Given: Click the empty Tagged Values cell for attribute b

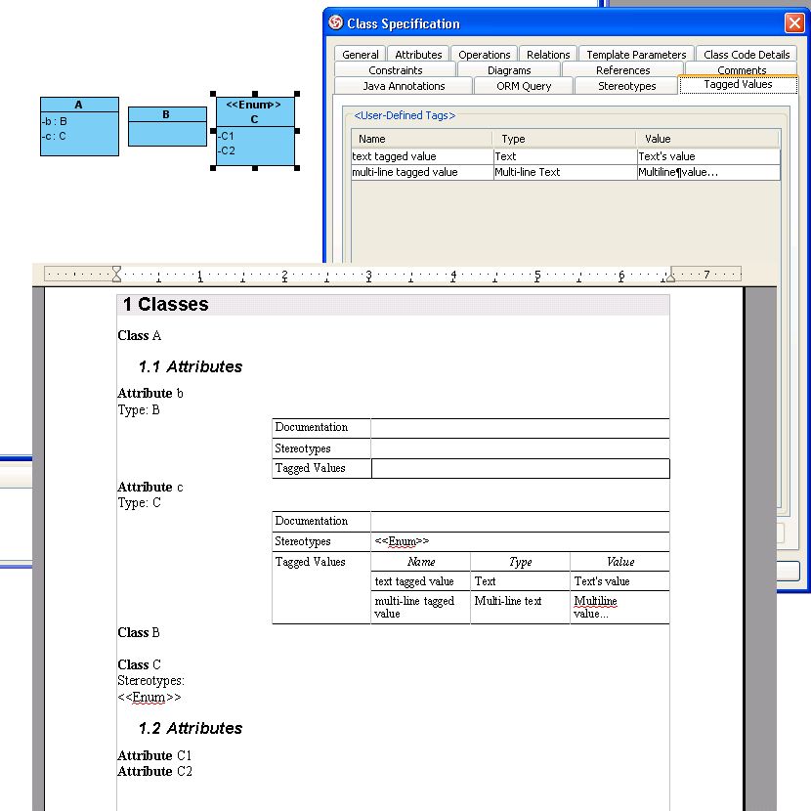Looking at the screenshot, I should point(521,468).
